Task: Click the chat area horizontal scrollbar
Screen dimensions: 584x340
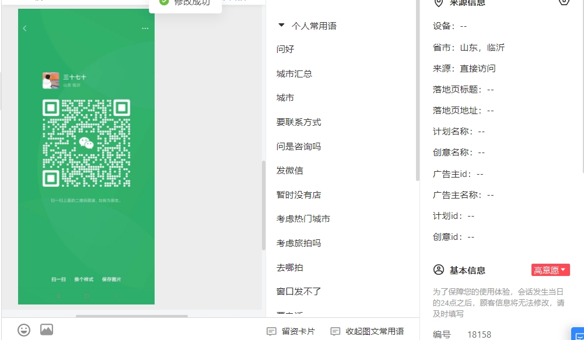Action: (x=132, y=316)
